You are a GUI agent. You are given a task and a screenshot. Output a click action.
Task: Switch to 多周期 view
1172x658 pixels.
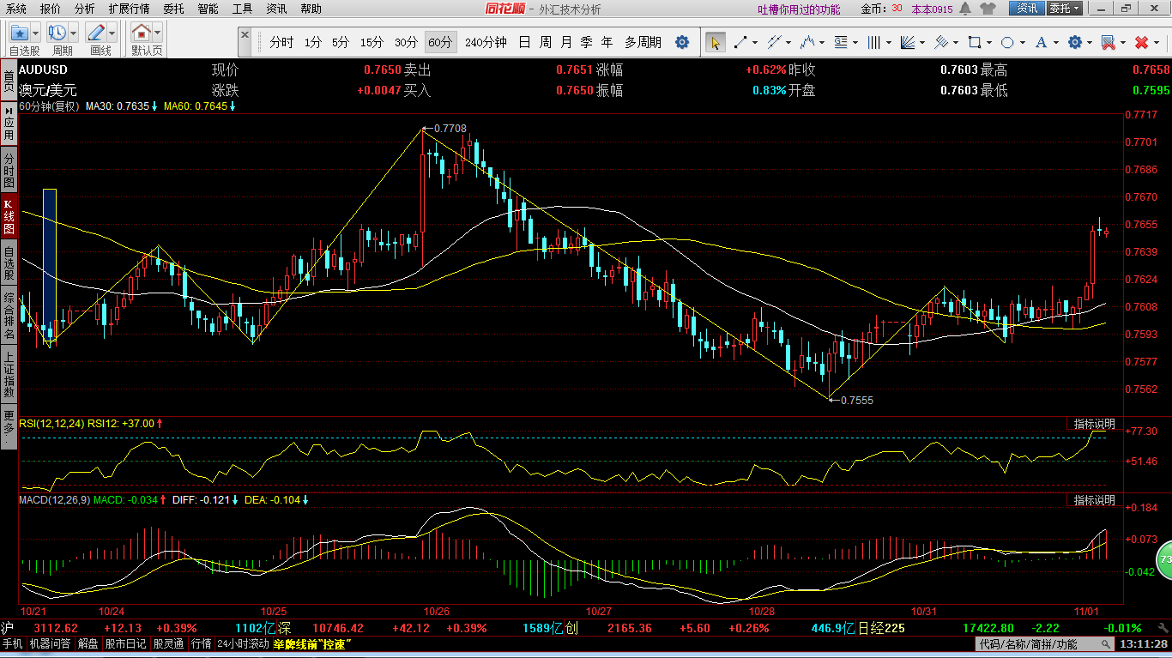coord(643,42)
